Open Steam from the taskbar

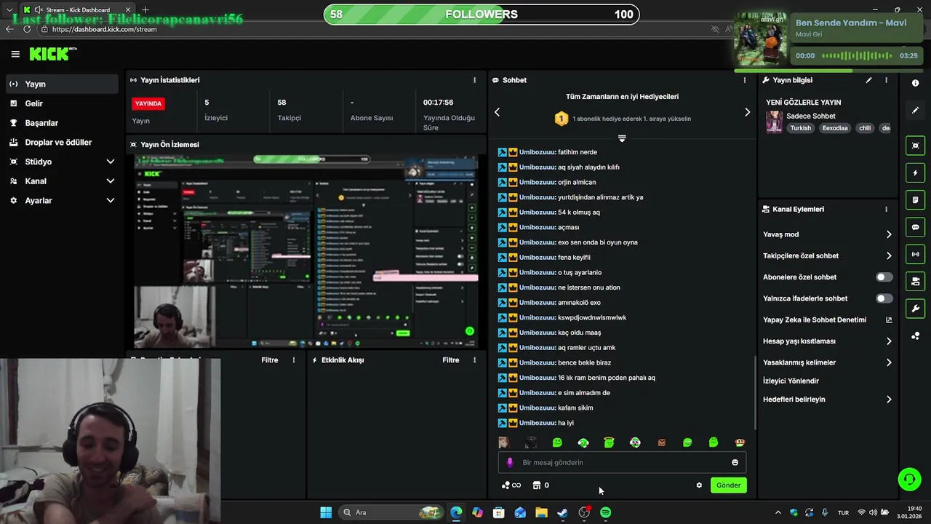tap(562, 512)
